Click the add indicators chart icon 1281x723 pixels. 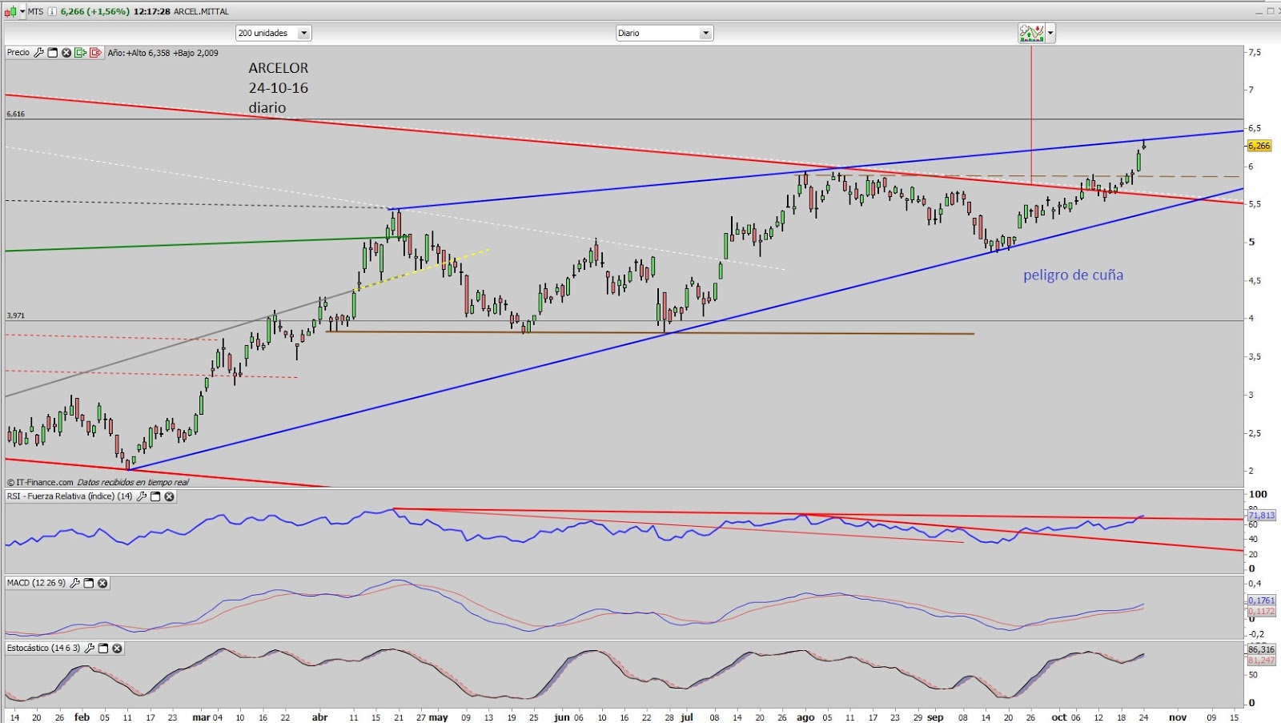[1031, 33]
